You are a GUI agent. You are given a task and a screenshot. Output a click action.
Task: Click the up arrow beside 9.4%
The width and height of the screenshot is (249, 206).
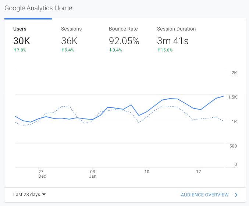[x=63, y=50]
